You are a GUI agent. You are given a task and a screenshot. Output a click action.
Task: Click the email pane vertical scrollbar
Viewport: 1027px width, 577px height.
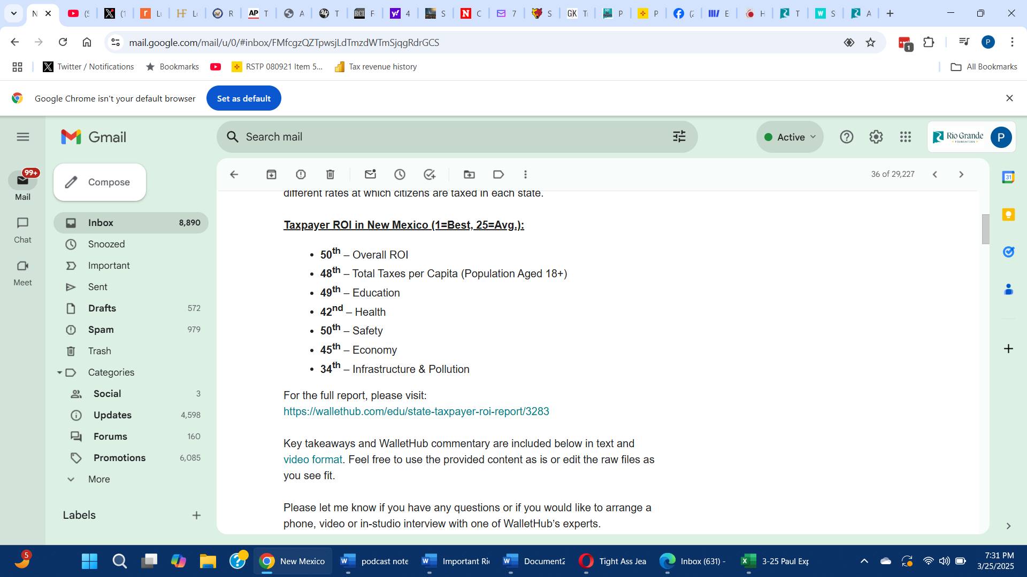pyautogui.click(x=985, y=230)
